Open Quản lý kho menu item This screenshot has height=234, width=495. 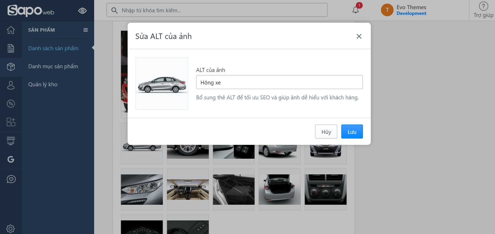[x=43, y=84]
